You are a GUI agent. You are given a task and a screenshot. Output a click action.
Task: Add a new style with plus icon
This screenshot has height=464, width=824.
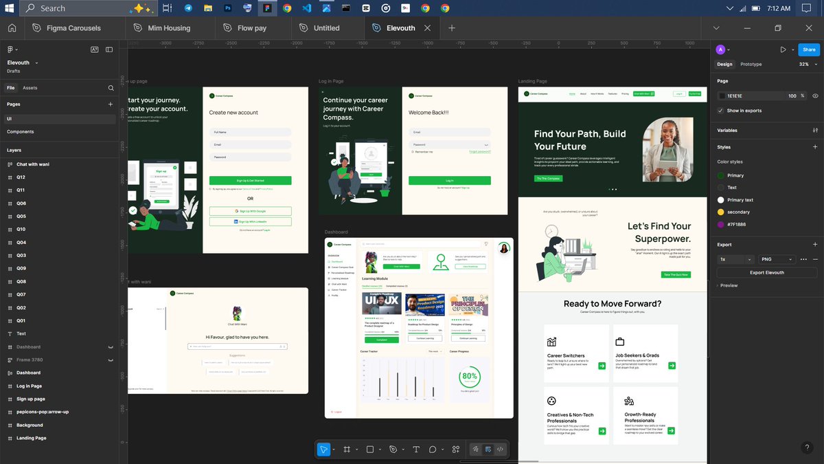815,147
